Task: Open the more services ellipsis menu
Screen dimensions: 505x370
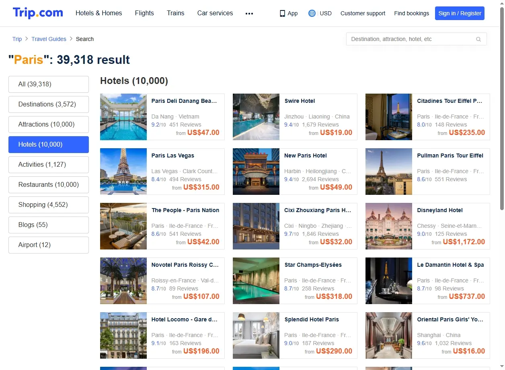Action: 249,13
